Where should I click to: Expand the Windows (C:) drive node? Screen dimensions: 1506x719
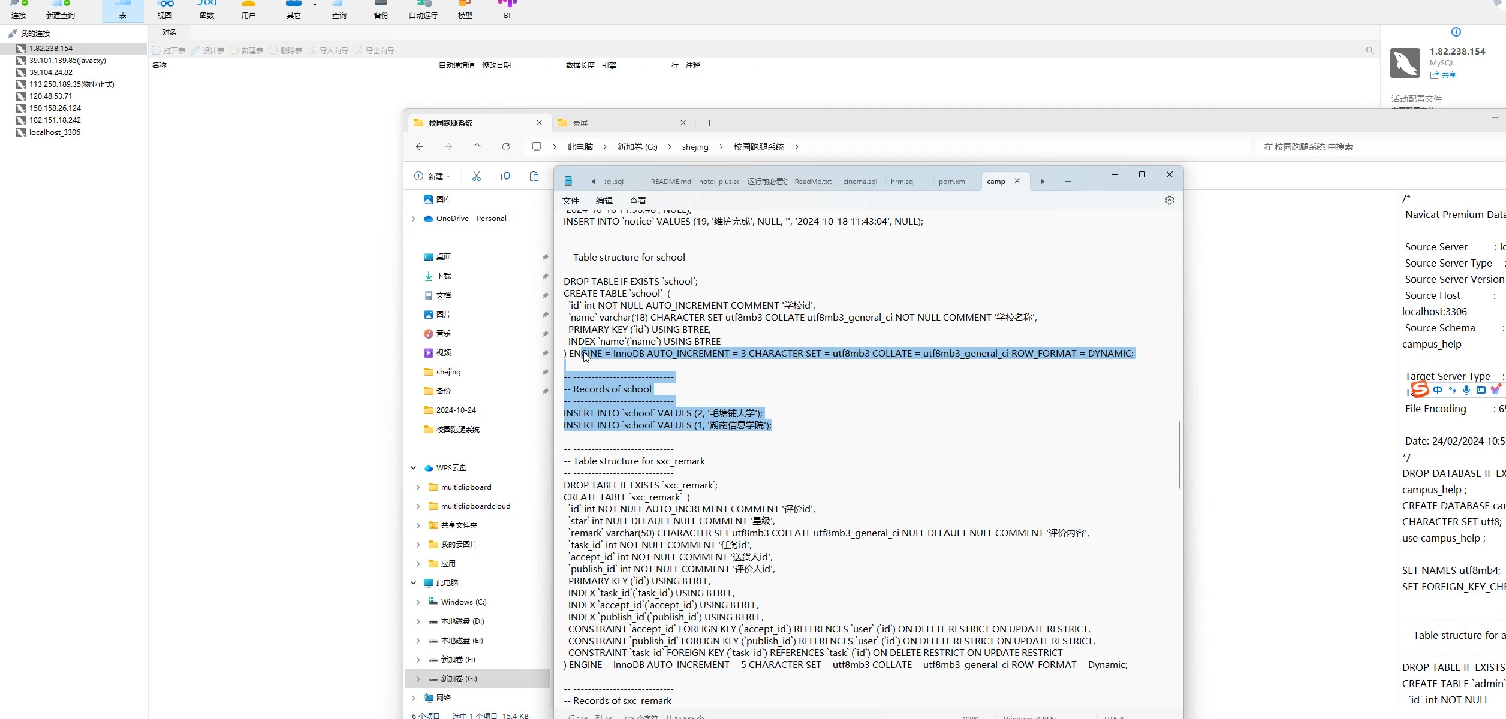coord(418,602)
